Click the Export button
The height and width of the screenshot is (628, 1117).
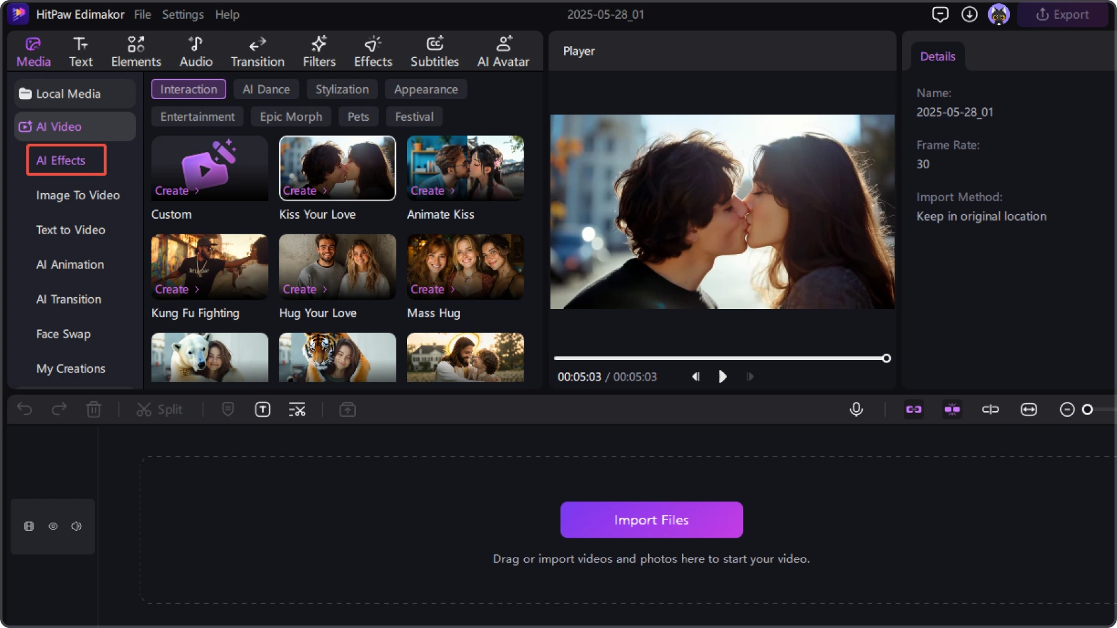coord(1063,14)
